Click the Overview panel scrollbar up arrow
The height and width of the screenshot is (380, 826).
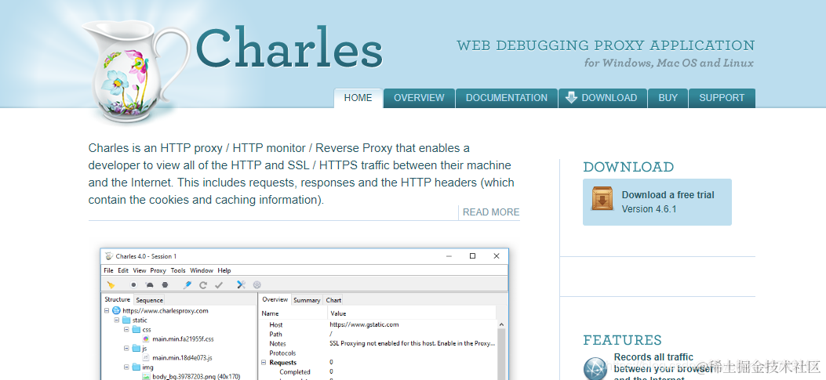tap(501, 325)
